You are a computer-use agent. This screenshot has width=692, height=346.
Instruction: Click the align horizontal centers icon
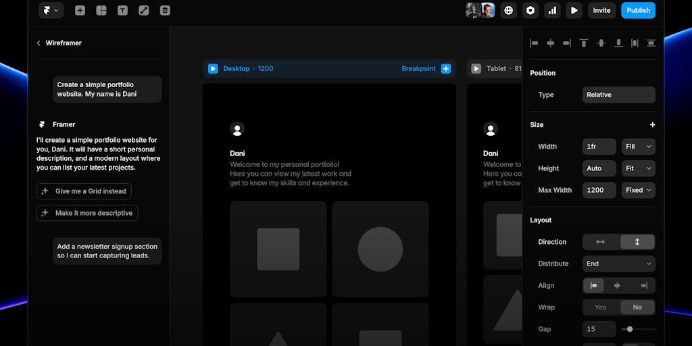(x=551, y=43)
